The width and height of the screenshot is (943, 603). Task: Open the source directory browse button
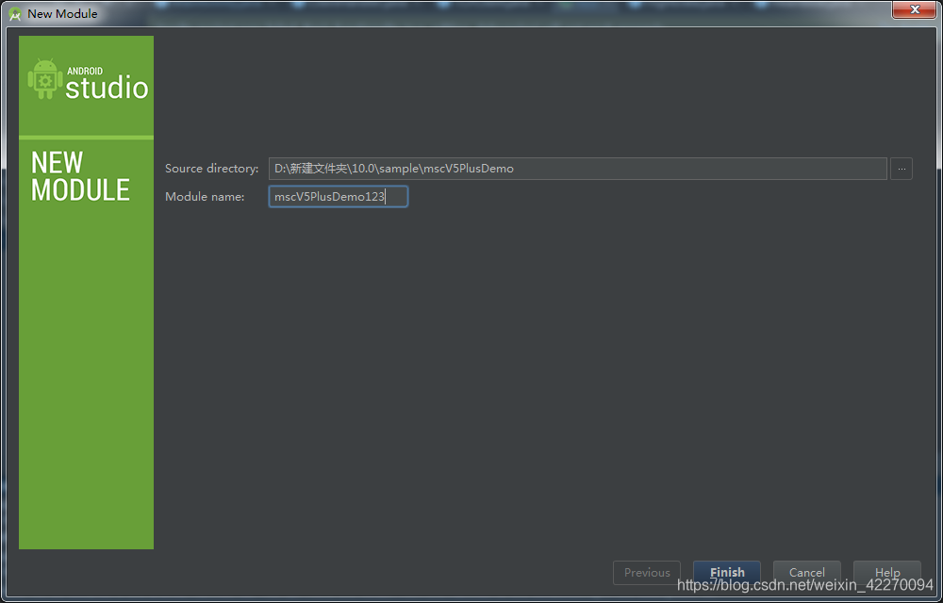pos(901,169)
